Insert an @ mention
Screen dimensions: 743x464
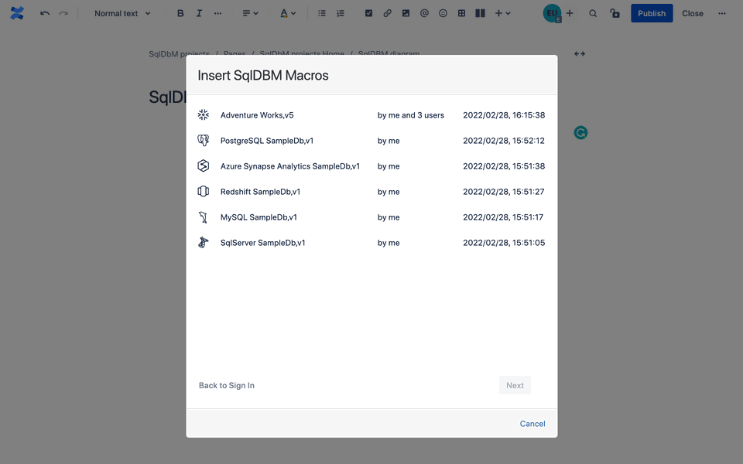point(425,13)
